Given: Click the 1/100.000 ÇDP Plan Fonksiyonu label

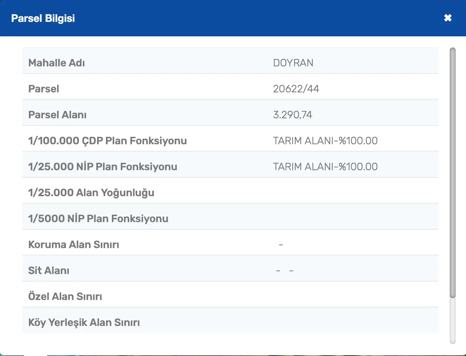Looking at the screenshot, I should coord(107,141).
